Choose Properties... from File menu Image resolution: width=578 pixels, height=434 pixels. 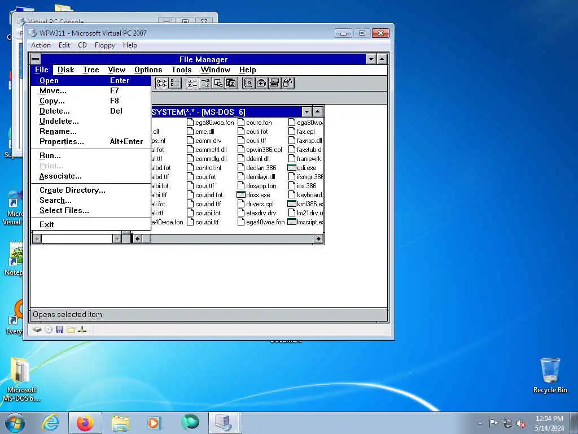tap(91, 142)
